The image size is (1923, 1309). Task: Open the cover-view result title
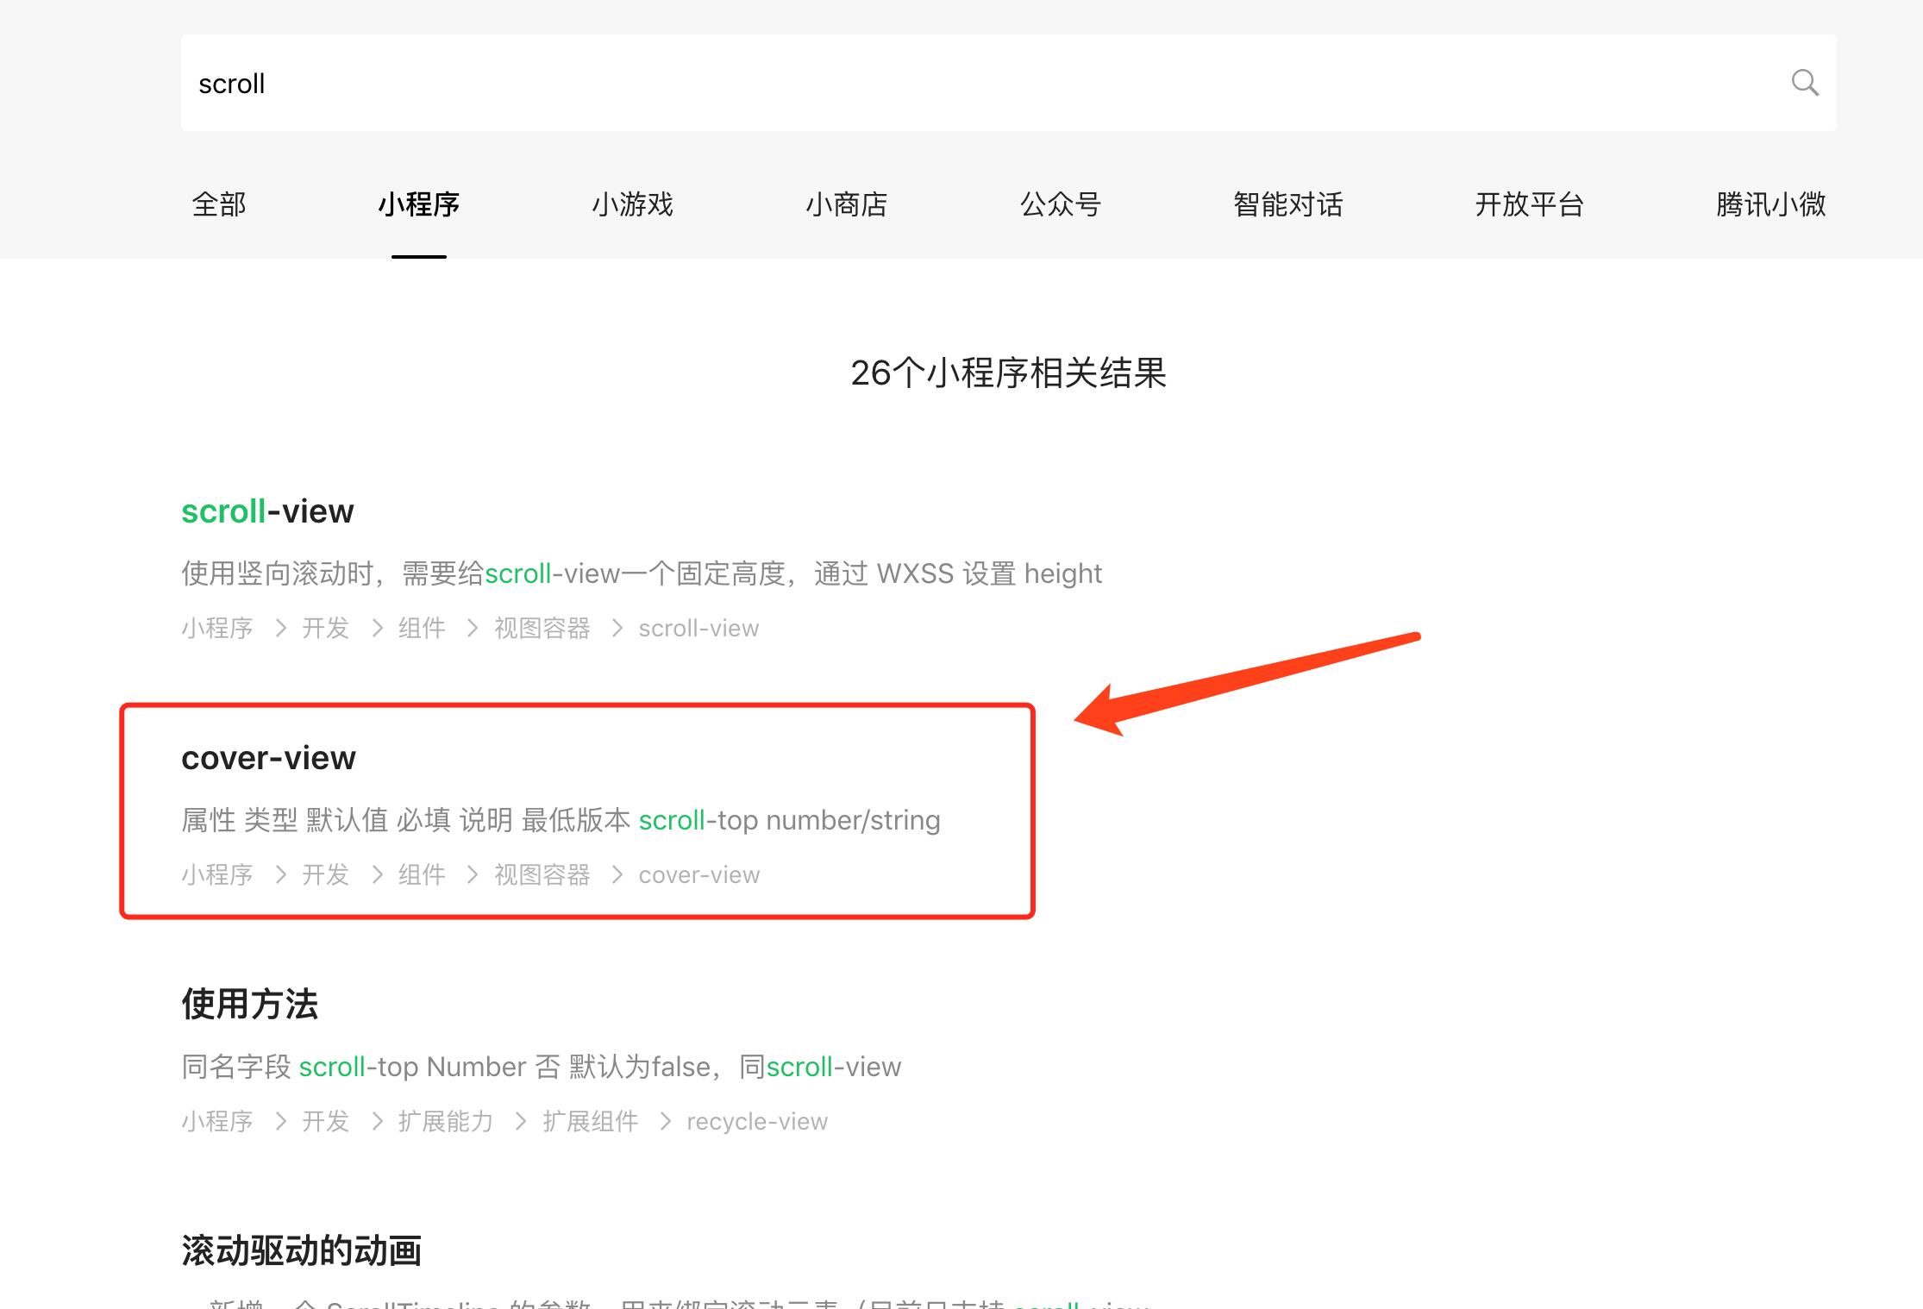tap(268, 758)
